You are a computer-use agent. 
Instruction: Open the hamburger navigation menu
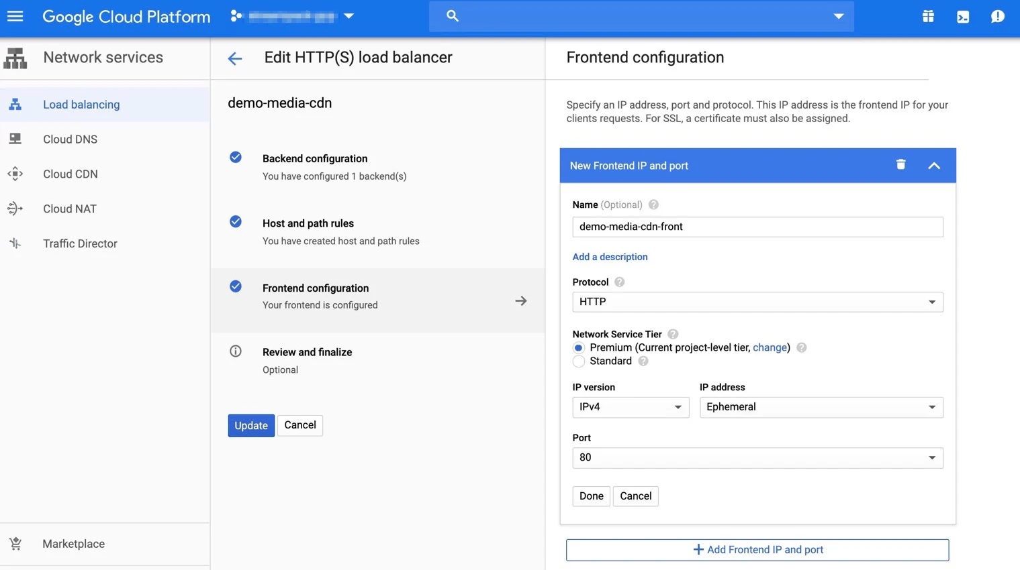pos(15,16)
